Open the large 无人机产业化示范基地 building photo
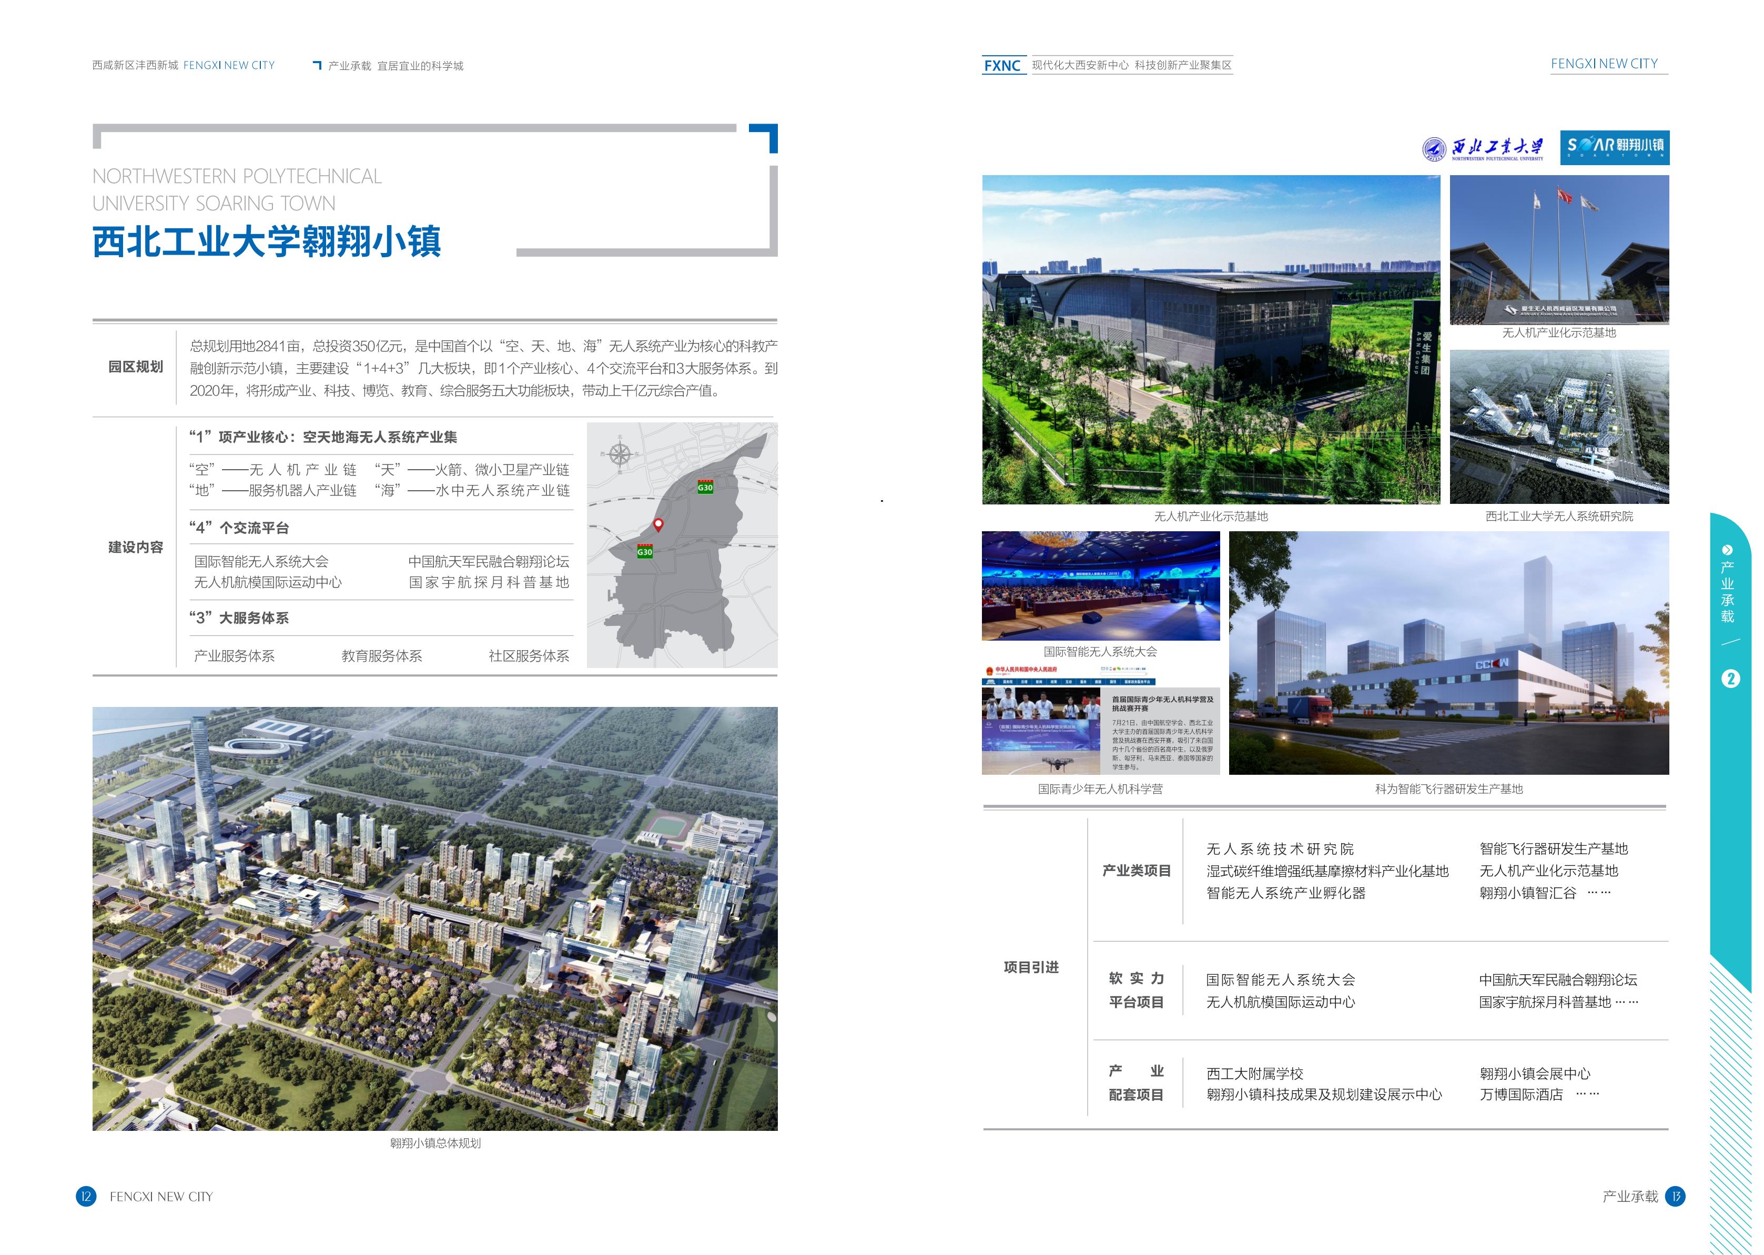This screenshot has height=1255, width=1764. click(x=1211, y=339)
